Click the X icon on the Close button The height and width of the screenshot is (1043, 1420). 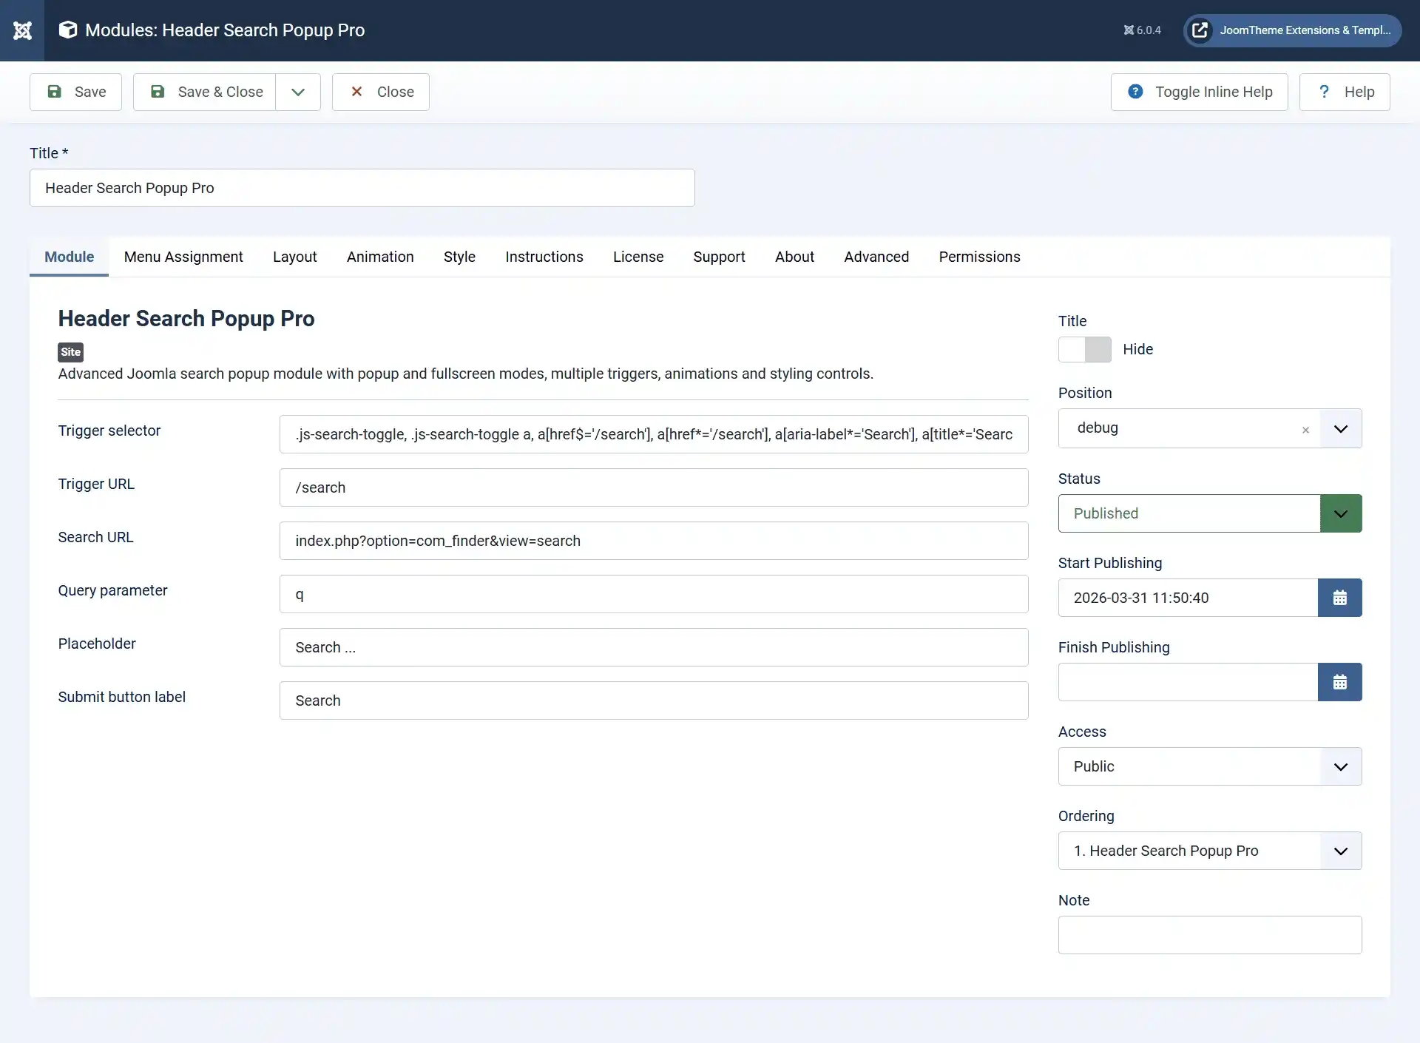coord(358,91)
